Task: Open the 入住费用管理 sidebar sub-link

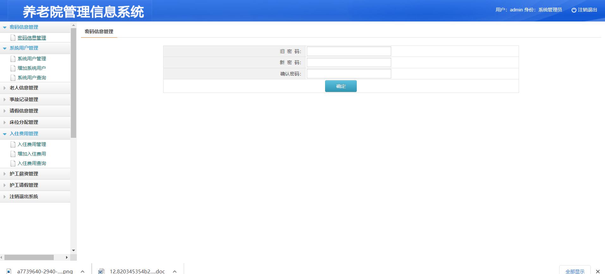Action: (32, 144)
